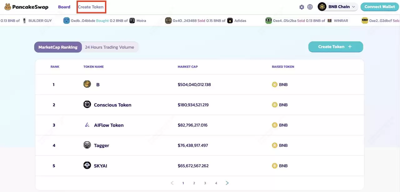The image size is (400, 192).
Task: Click the globe language icon
Action: click(x=310, y=7)
